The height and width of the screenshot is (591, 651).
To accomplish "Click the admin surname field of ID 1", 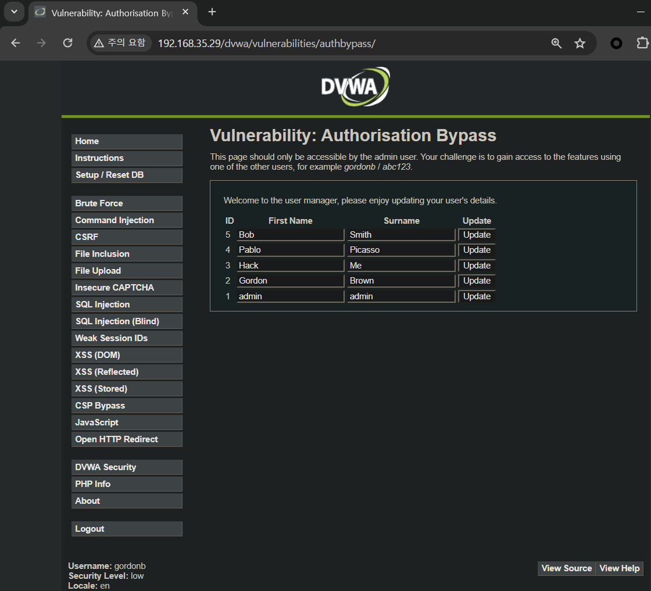I will [x=401, y=296].
